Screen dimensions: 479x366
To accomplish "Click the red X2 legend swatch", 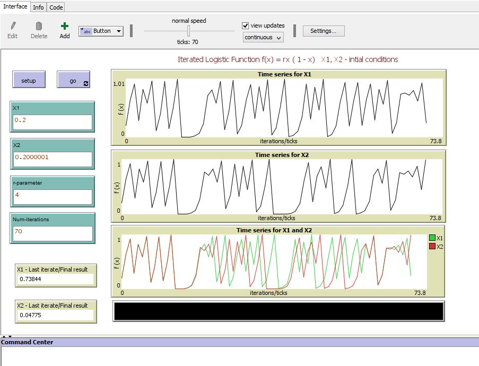I will (x=432, y=247).
